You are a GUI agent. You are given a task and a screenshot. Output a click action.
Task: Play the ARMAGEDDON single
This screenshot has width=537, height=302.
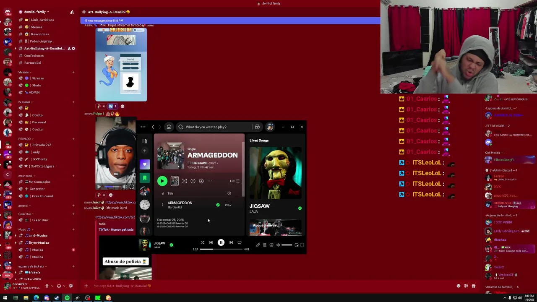[x=162, y=181]
